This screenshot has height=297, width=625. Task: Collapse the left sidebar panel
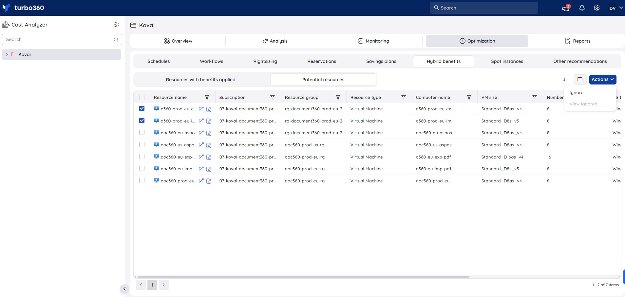[x=124, y=289]
